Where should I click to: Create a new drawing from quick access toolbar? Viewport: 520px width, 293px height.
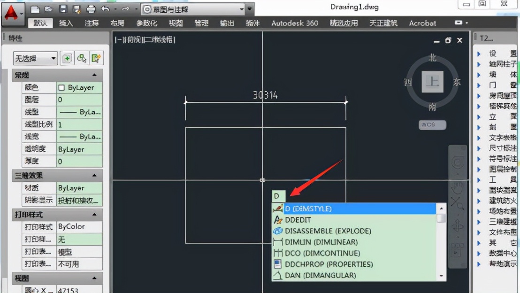point(35,9)
